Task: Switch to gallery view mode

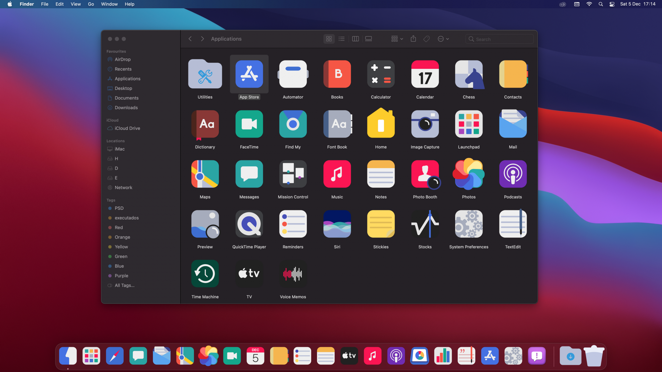Action: [x=368, y=39]
